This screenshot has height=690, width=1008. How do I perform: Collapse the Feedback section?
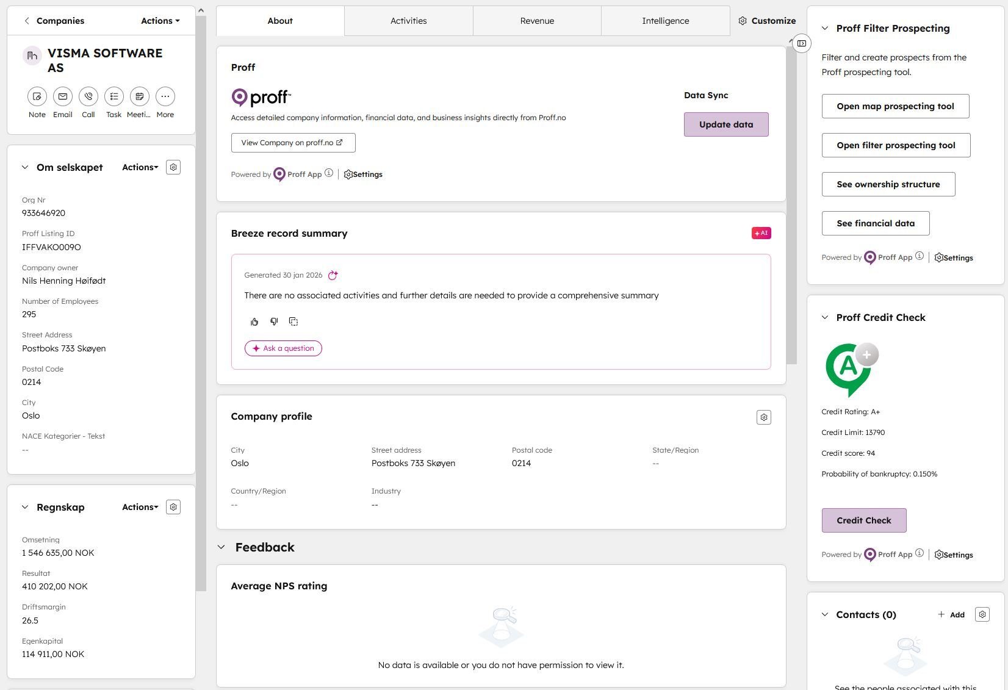click(221, 547)
